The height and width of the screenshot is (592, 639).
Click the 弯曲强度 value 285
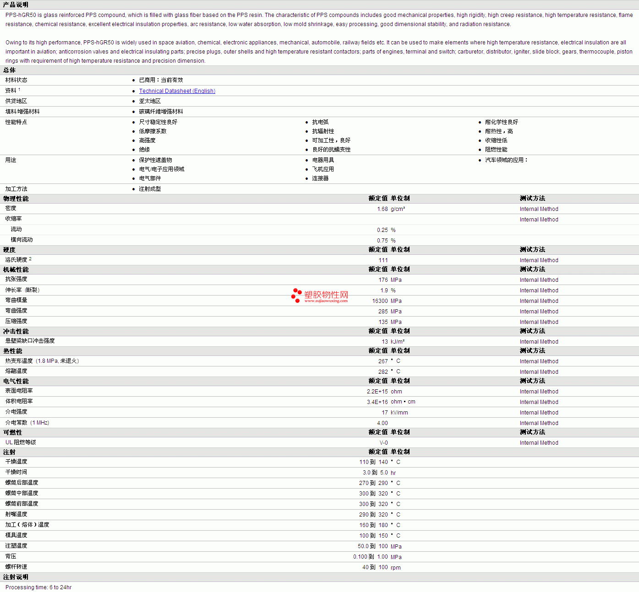coord(383,312)
